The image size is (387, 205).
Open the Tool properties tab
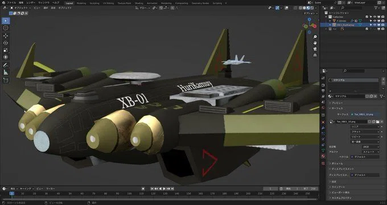[x=323, y=78]
